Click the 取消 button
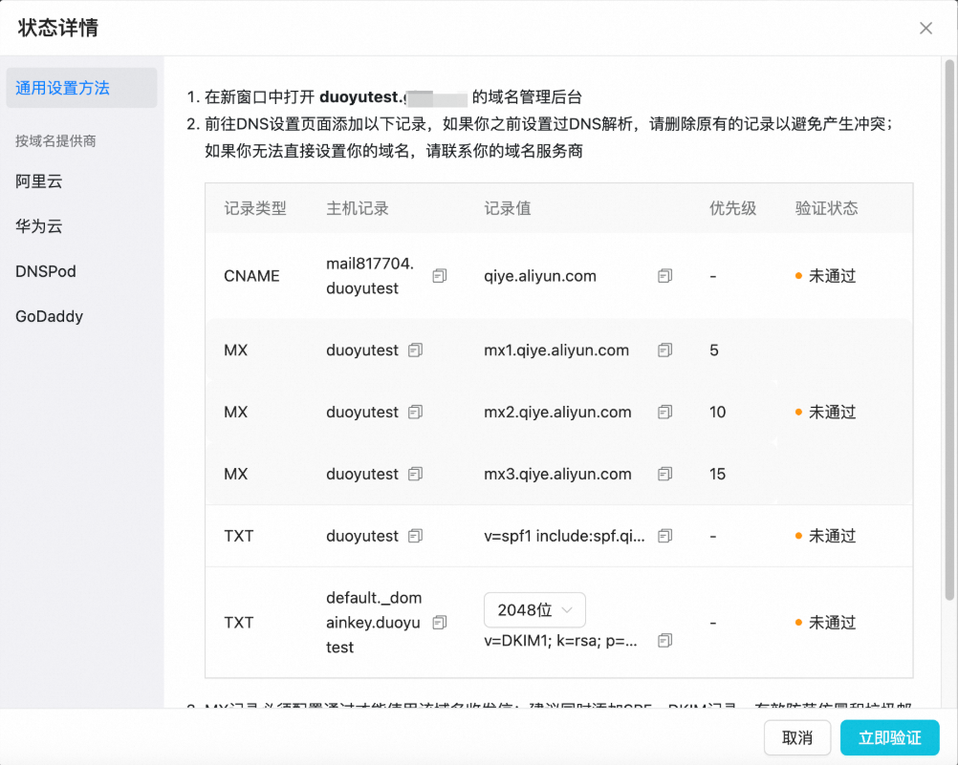The width and height of the screenshot is (958, 765). [796, 737]
